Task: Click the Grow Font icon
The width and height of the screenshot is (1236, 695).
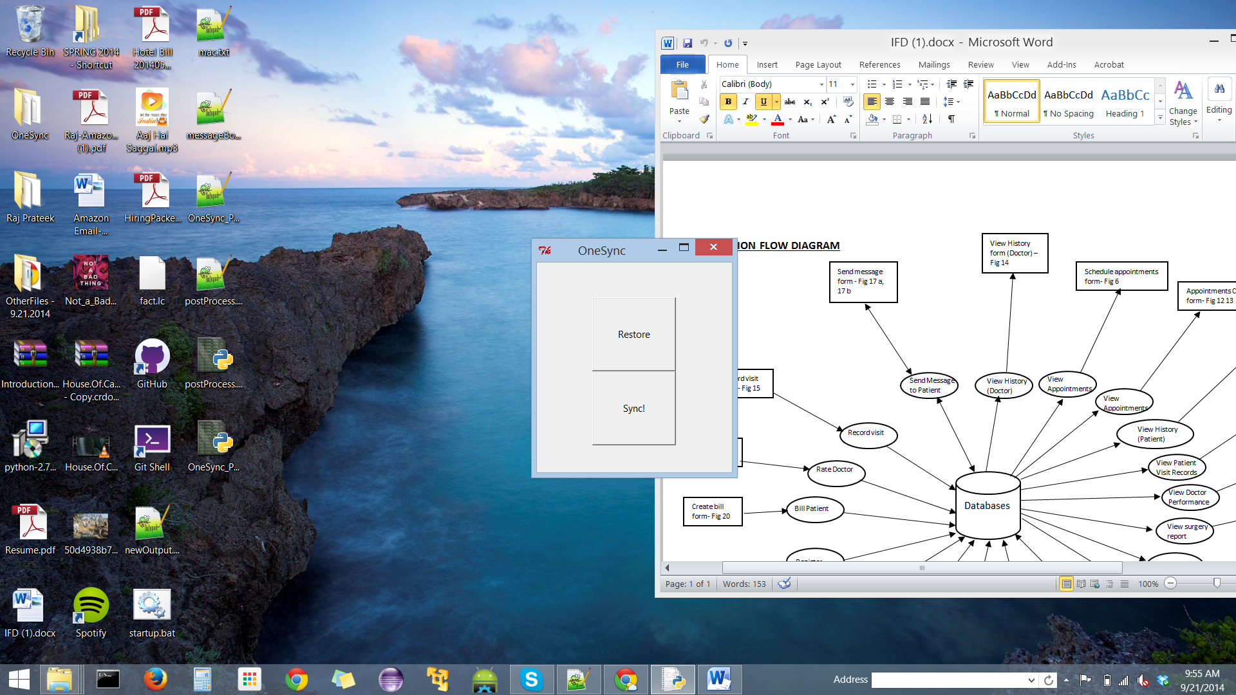Action: click(831, 119)
